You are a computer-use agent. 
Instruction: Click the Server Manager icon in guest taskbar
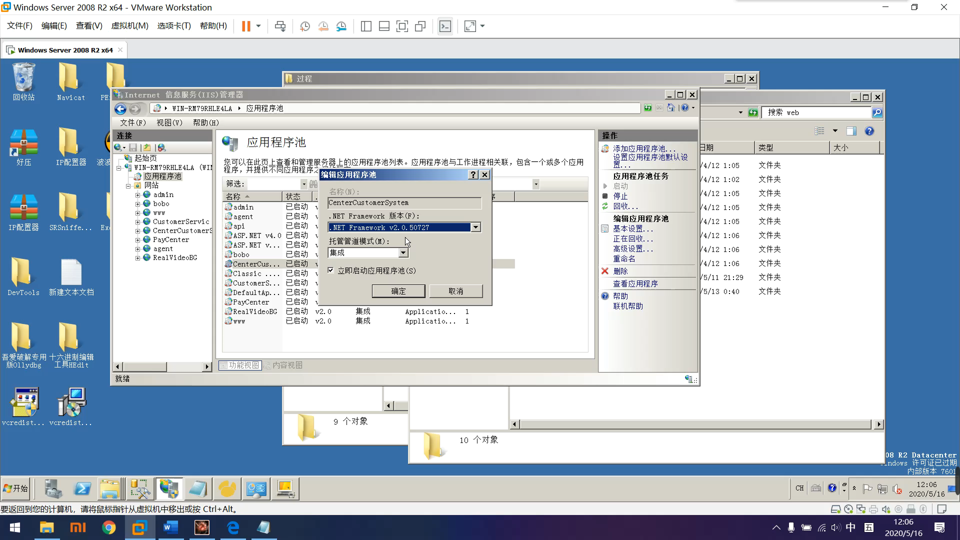coord(53,488)
